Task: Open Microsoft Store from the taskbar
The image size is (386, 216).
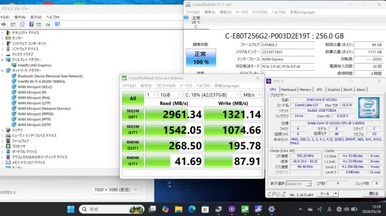Action: (x=205, y=209)
